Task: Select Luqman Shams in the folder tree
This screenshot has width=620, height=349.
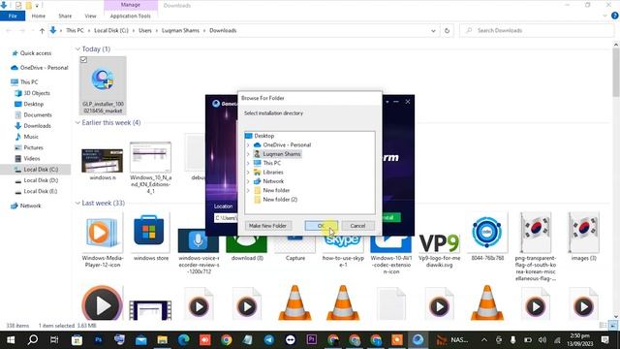Action: (x=282, y=154)
